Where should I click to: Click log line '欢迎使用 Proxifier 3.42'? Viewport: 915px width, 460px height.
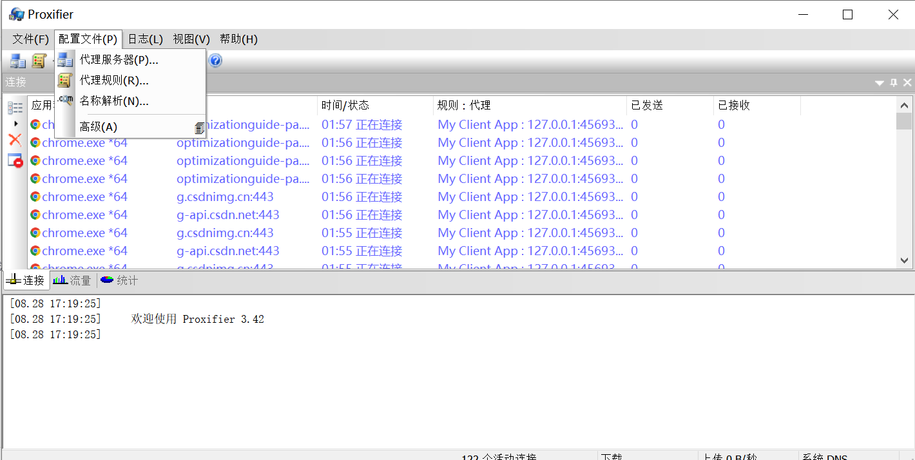(198, 319)
